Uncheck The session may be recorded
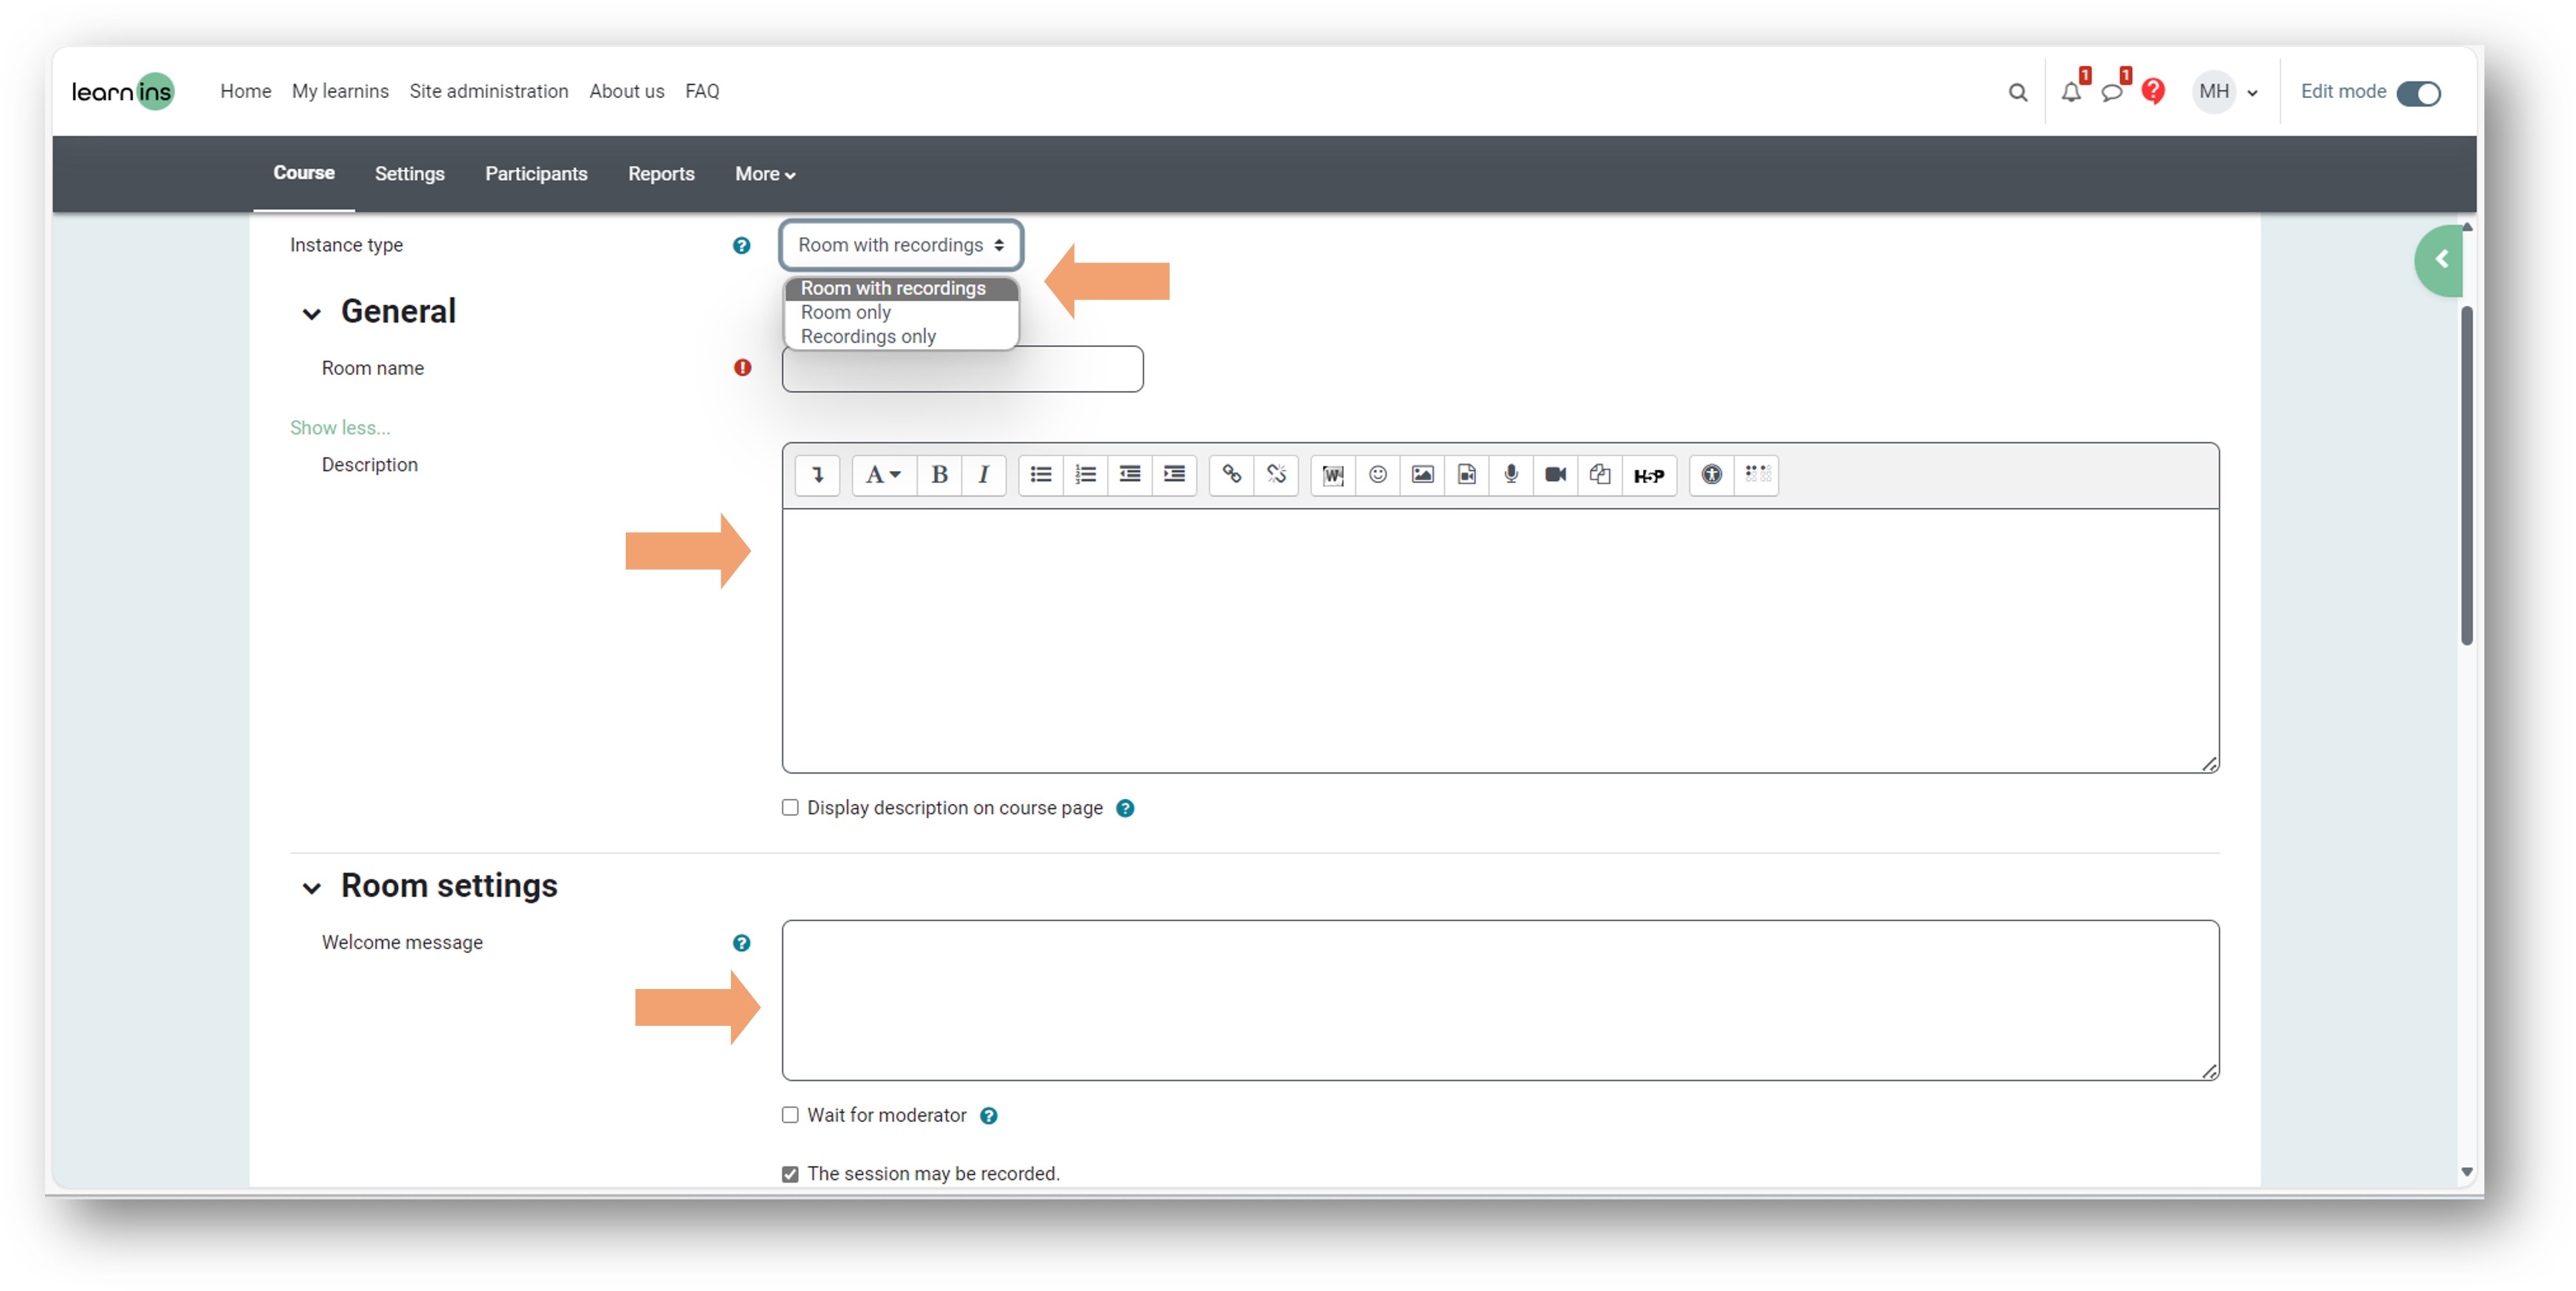The image size is (2576, 1291). [790, 1173]
